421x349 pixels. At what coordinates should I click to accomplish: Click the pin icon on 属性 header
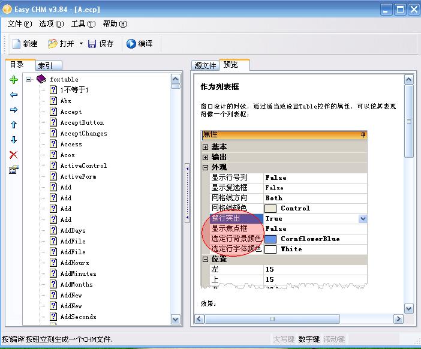[363, 135]
